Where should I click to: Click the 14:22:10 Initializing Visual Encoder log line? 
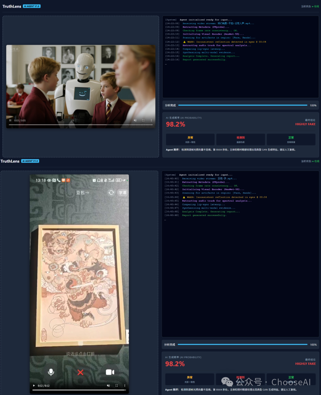click(204, 34)
